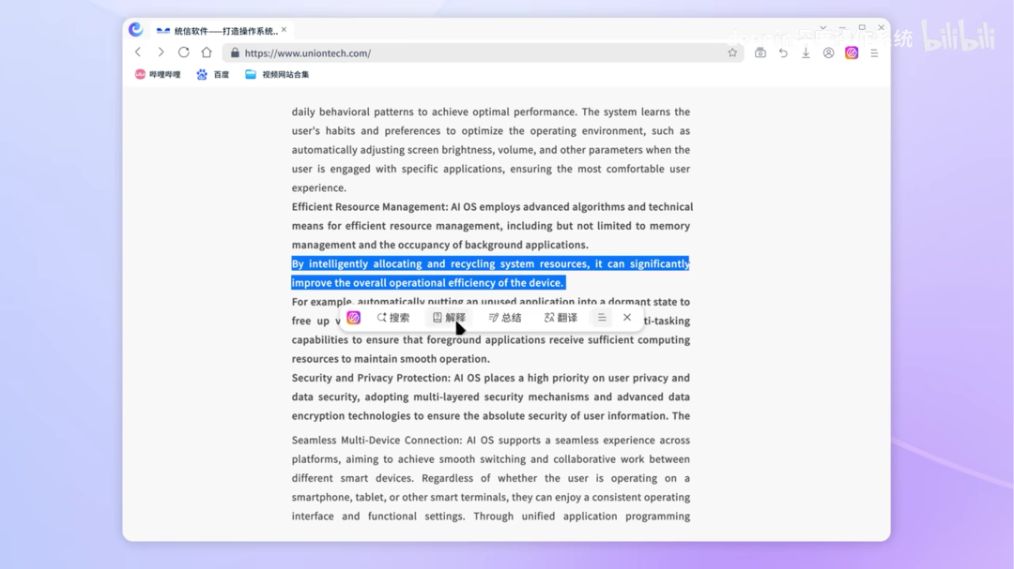Close the floating selection toolbar

[x=626, y=317]
